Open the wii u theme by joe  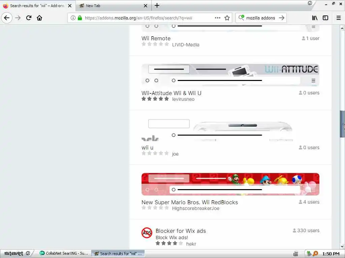click(x=148, y=148)
